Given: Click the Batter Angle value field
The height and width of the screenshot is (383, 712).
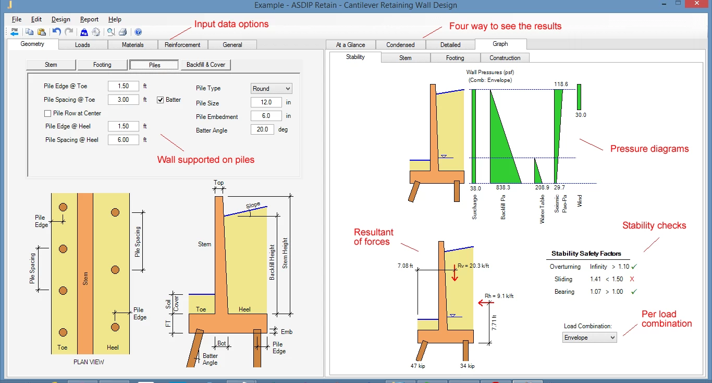Looking at the screenshot, I should coord(263,129).
